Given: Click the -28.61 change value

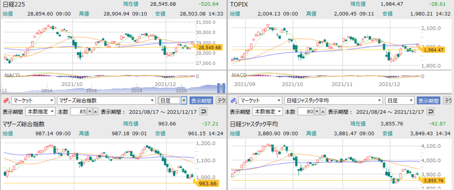Looking at the screenshot, I should [437, 4].
